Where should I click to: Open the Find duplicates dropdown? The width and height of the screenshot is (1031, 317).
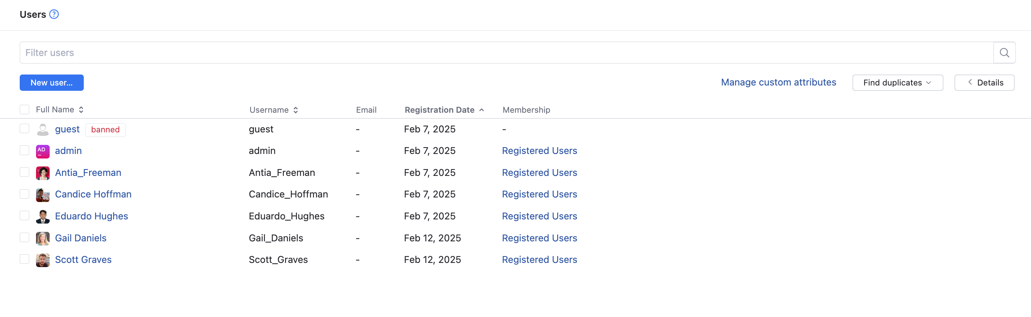[897, 82]
